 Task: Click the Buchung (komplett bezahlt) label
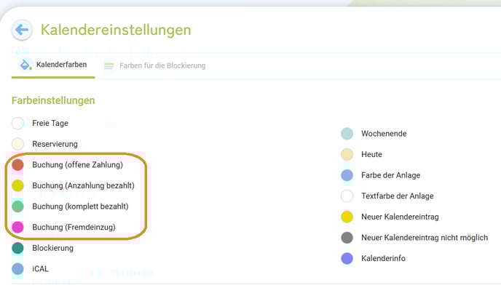(x=80, y=206)
